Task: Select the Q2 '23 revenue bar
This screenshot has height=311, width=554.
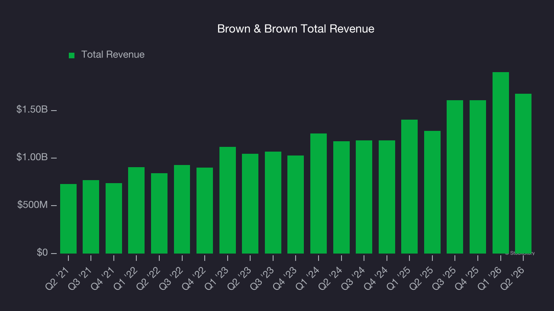Action: 250,203
